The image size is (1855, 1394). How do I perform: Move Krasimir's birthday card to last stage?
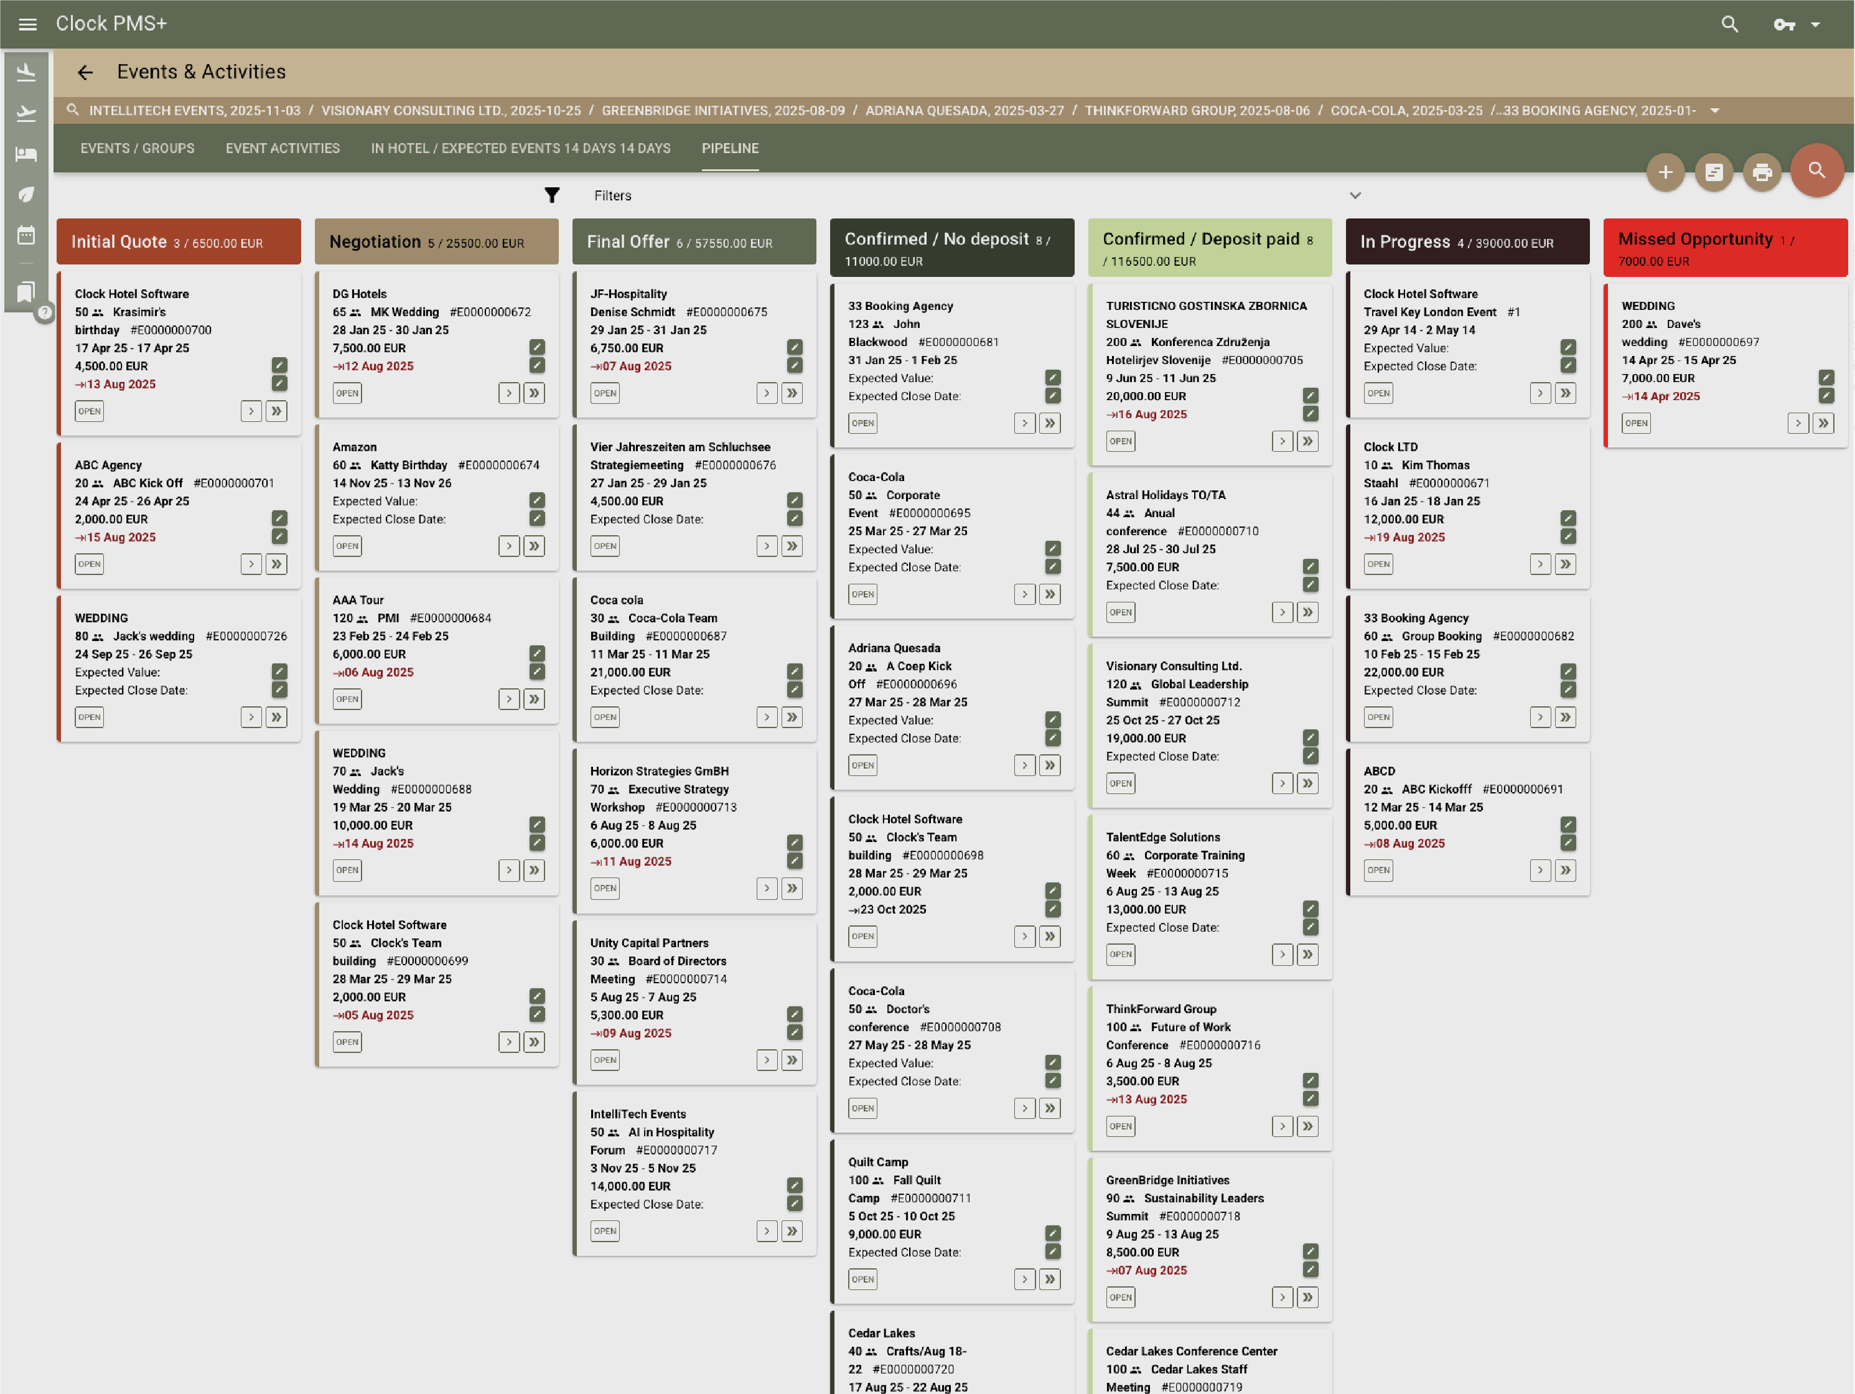(276, 411)
